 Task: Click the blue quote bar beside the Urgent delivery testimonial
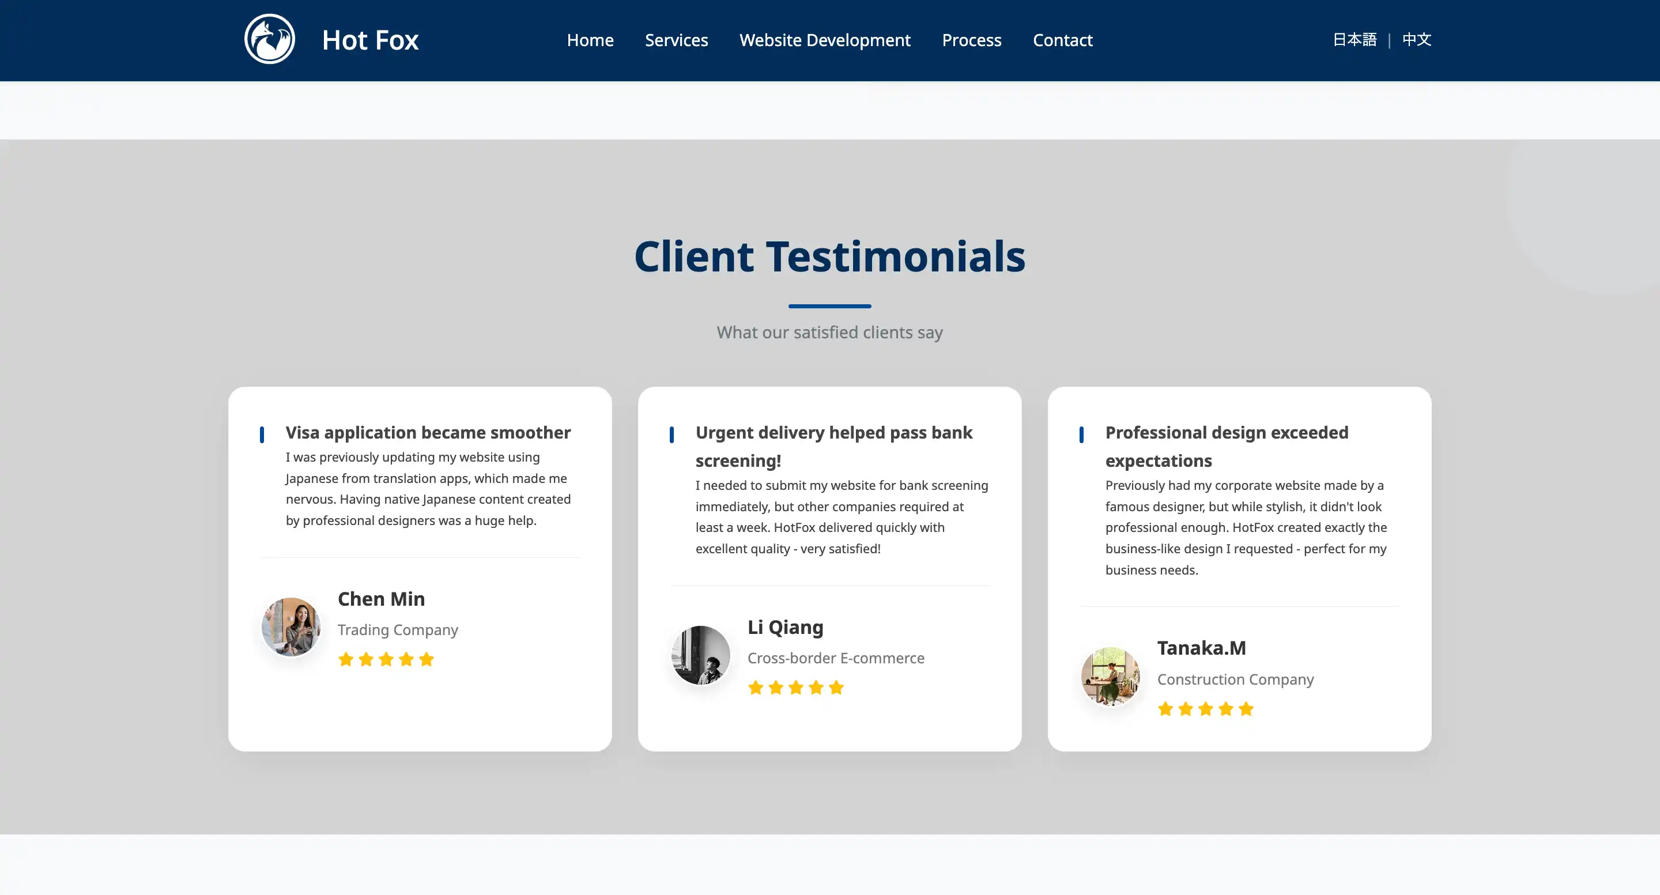[671, 435]
